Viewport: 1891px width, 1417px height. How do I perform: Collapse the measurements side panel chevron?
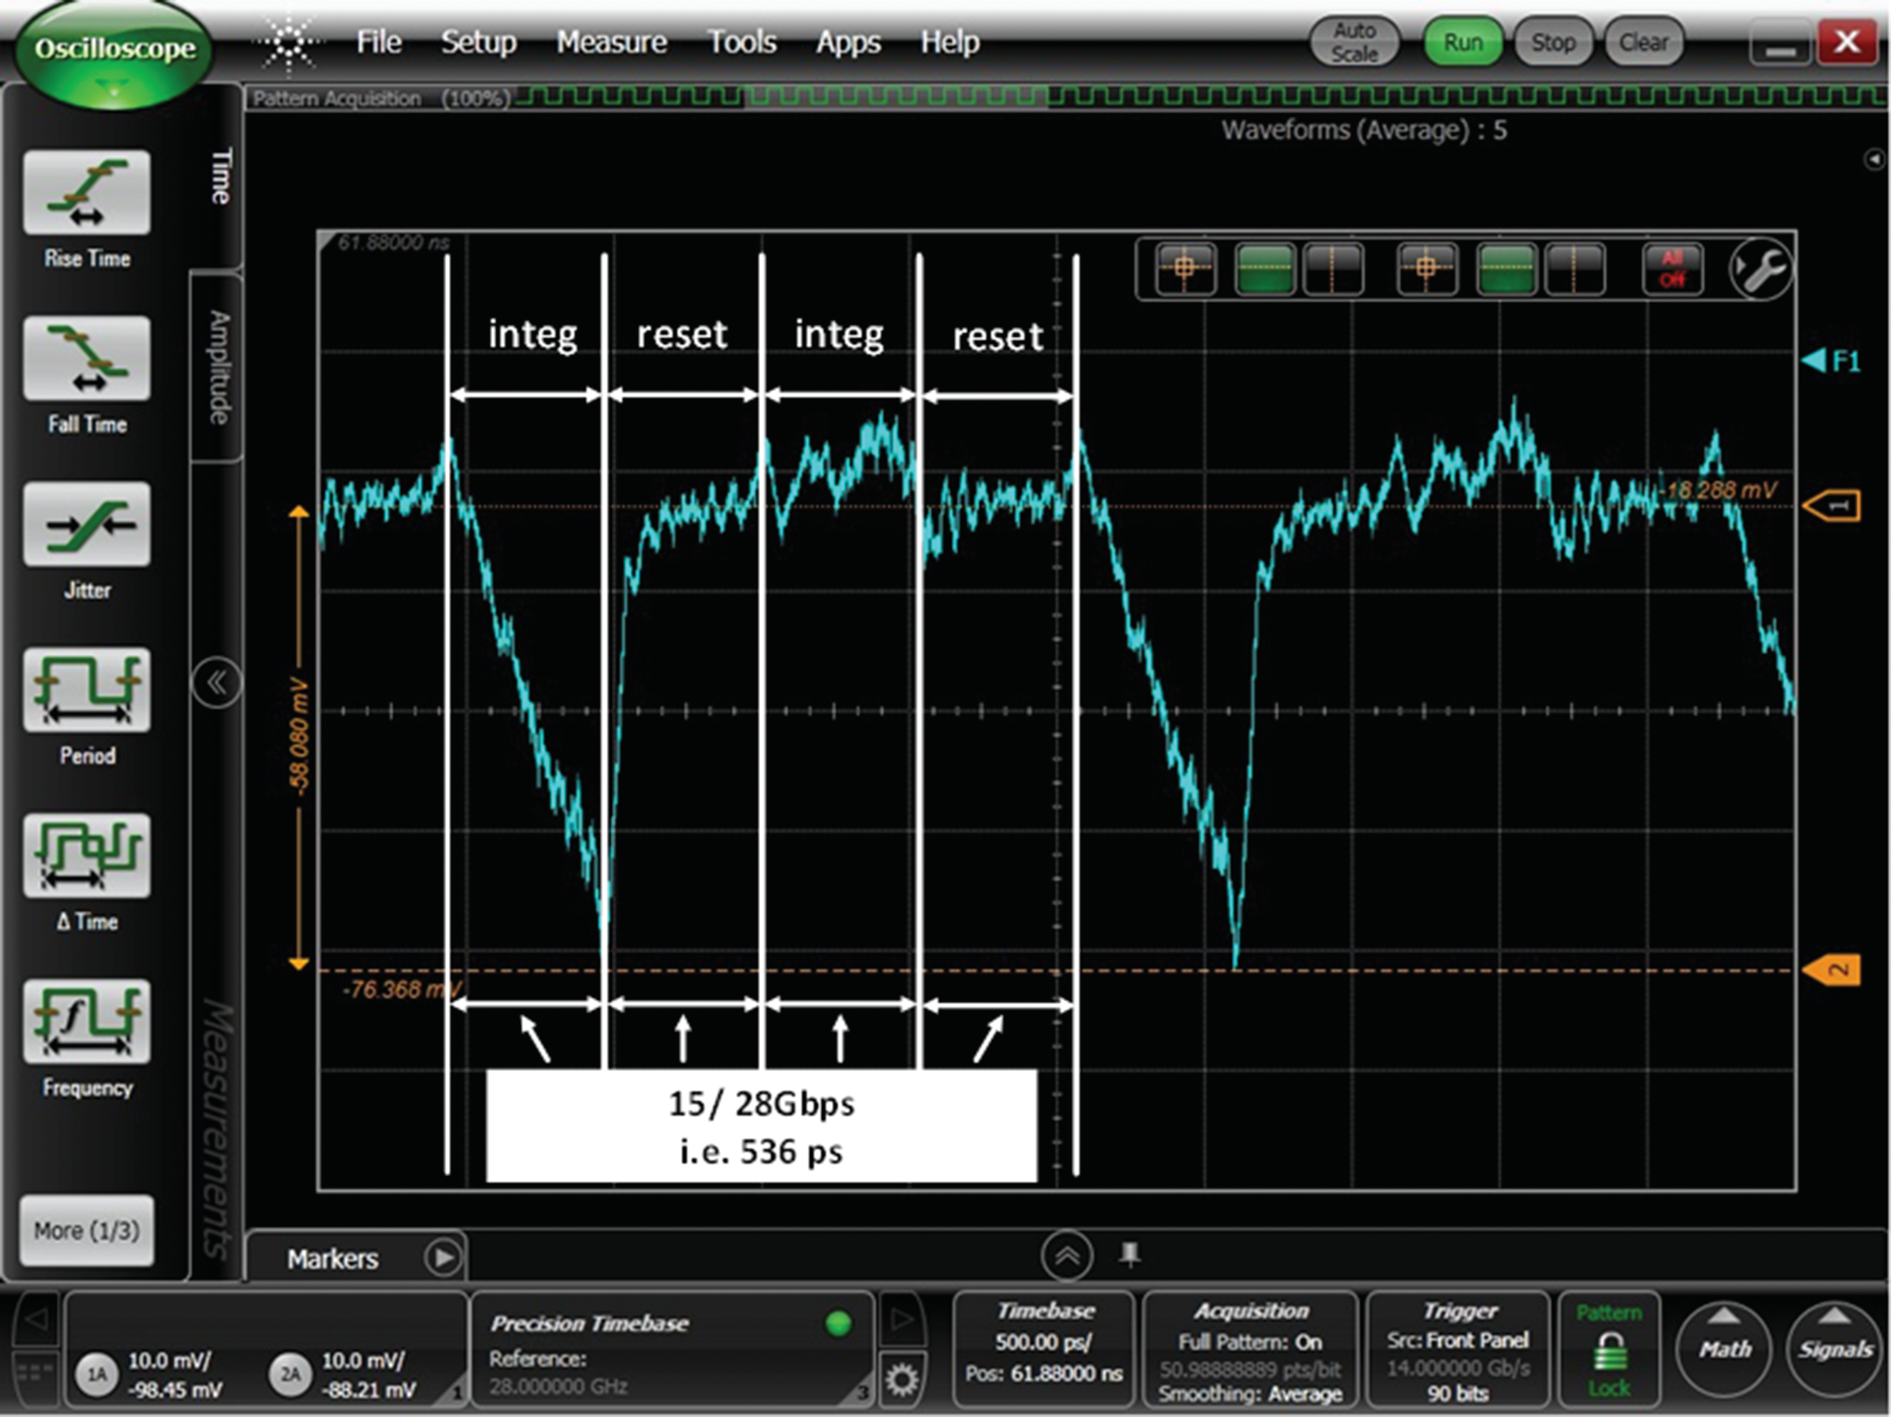216,683
